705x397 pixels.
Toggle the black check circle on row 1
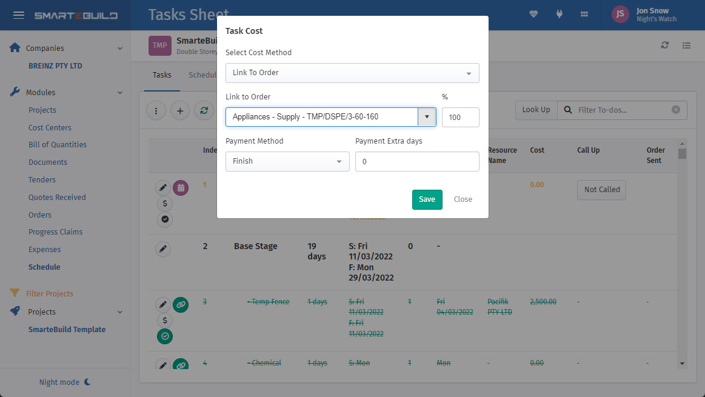[165, 219]
